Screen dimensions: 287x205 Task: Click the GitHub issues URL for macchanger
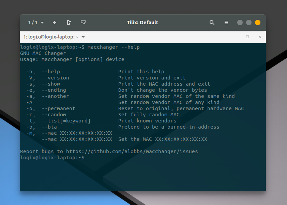click(132, 151)
